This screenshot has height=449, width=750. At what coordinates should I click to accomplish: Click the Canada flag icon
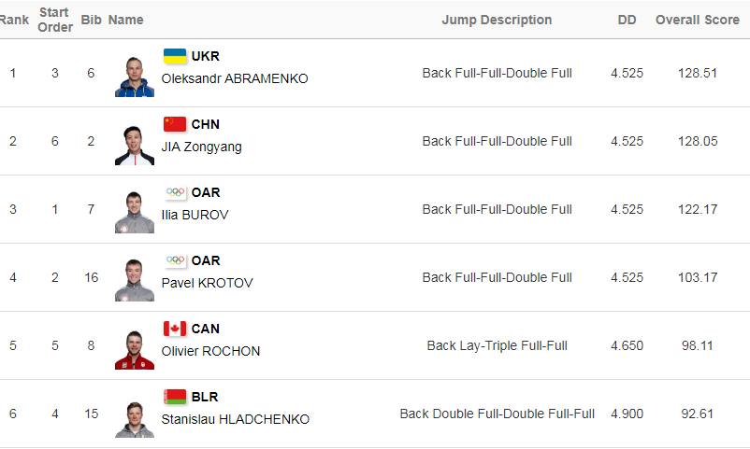pos(175,329)
